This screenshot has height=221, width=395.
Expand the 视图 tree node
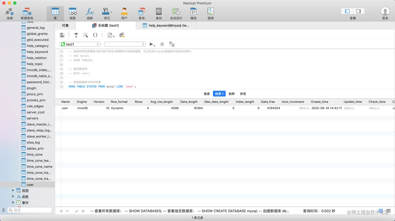click(13, 190)
